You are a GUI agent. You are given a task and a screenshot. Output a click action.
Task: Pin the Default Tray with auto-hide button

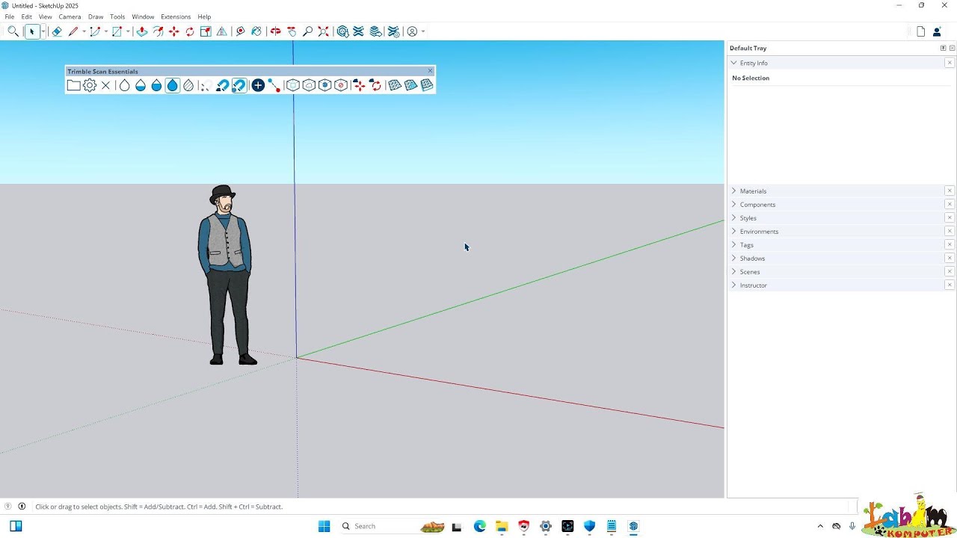944,48
